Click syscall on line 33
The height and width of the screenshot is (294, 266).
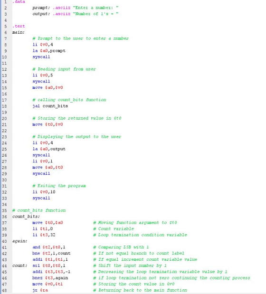tap(41, 198)
